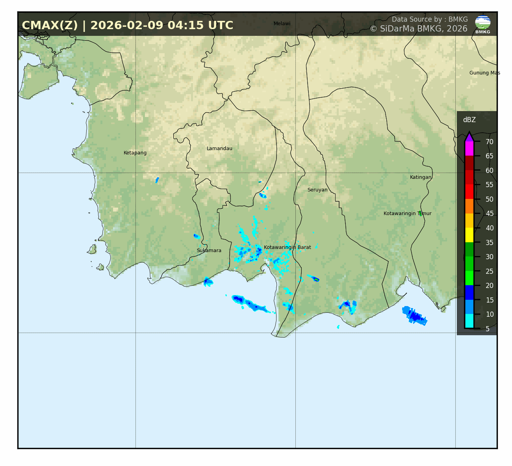
Task: Click the Kotawaringin Barat region label
Action: pos(287,247)
